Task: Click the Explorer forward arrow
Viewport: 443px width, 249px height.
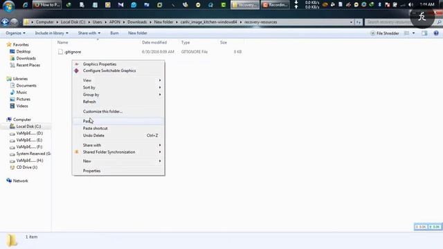Action: 14,22
